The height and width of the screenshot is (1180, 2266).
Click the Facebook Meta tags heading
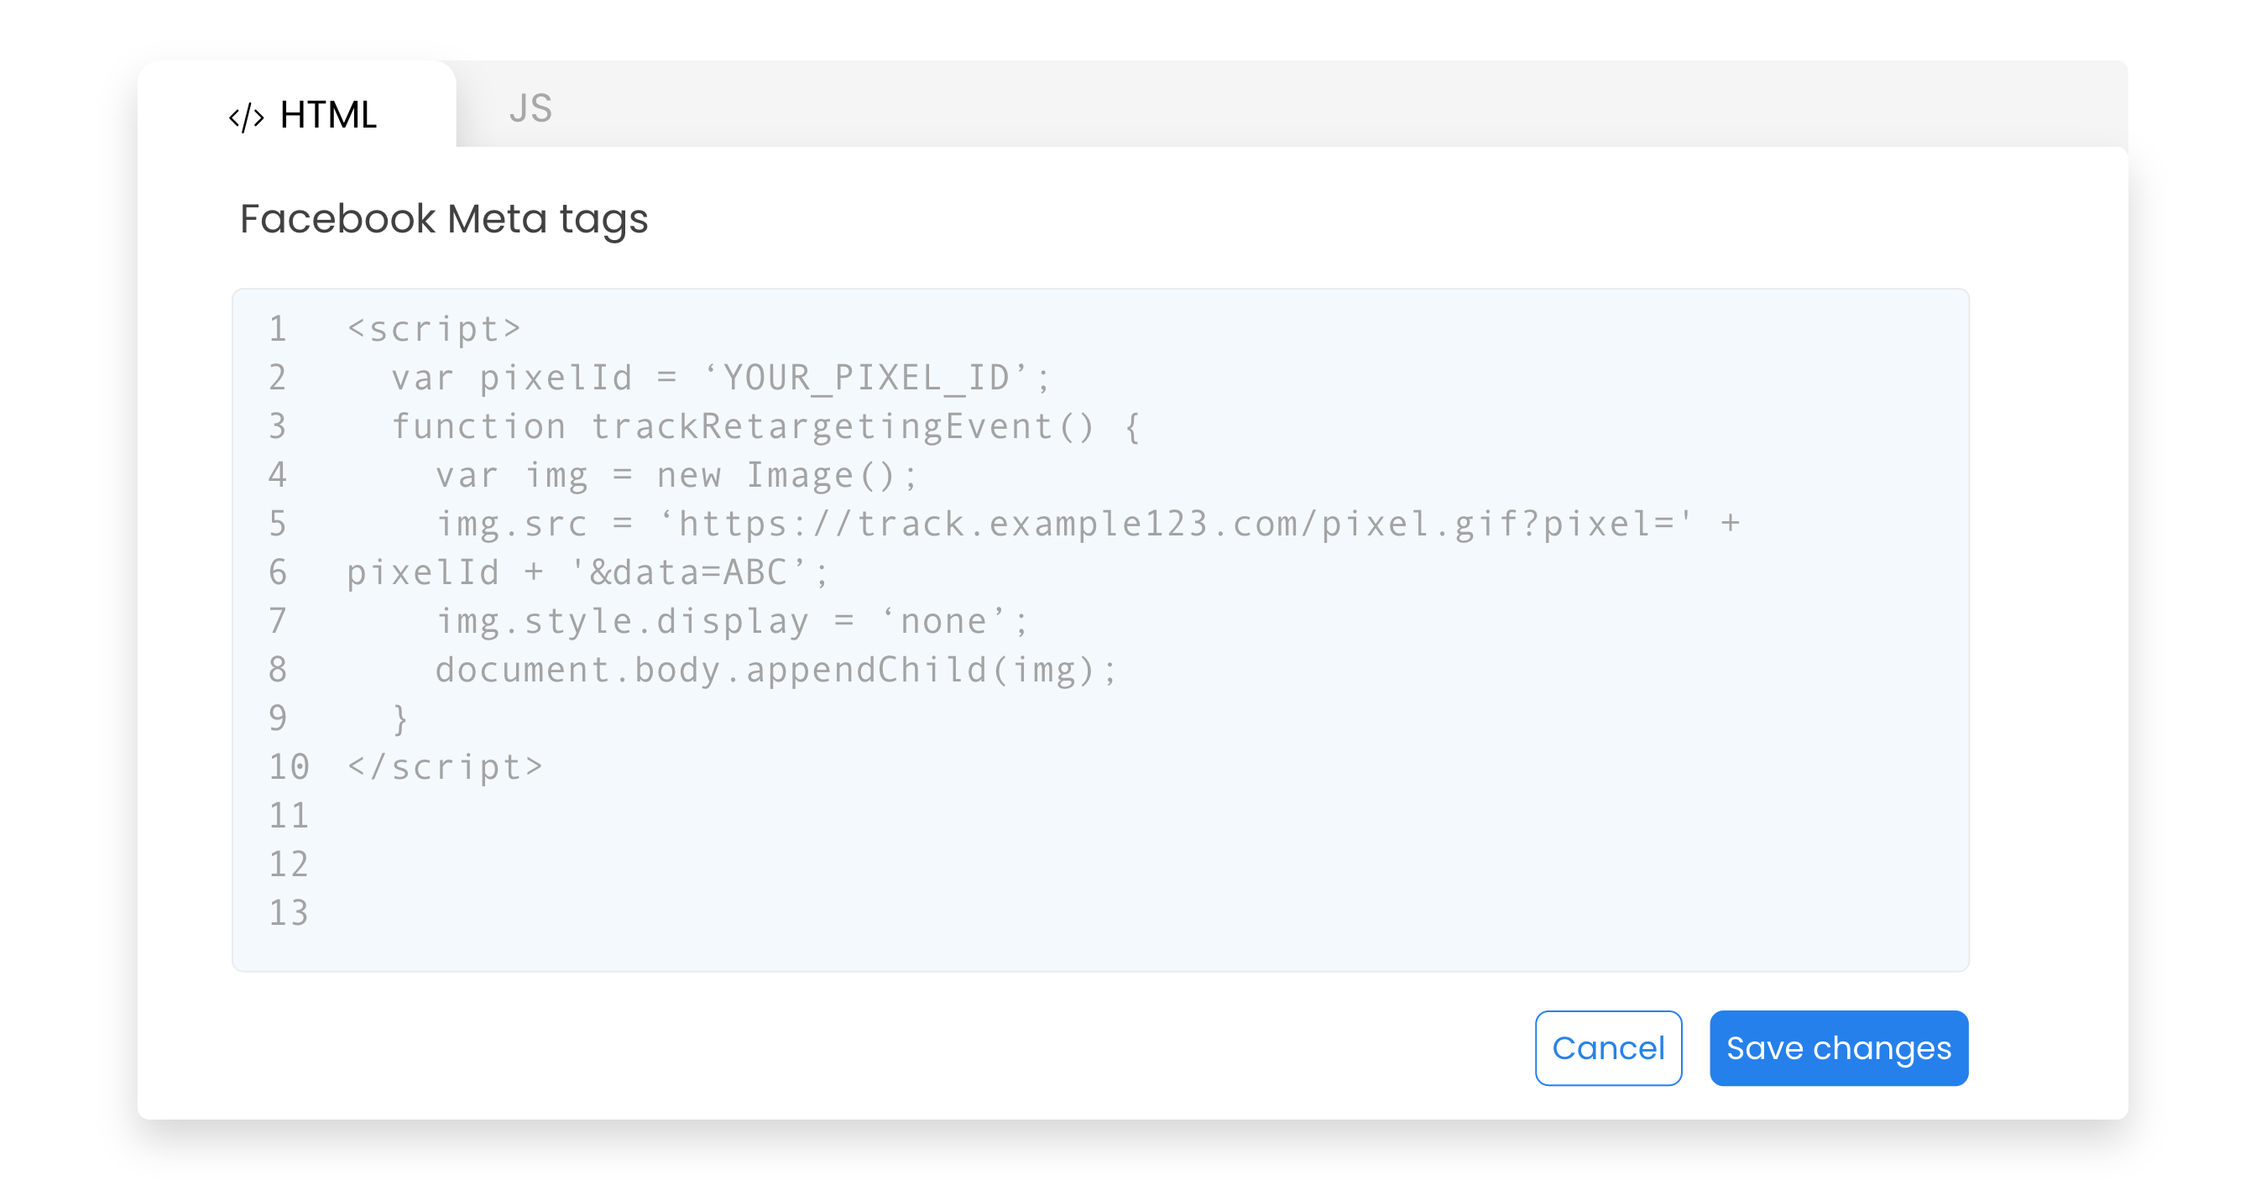[x=444, y=218]
